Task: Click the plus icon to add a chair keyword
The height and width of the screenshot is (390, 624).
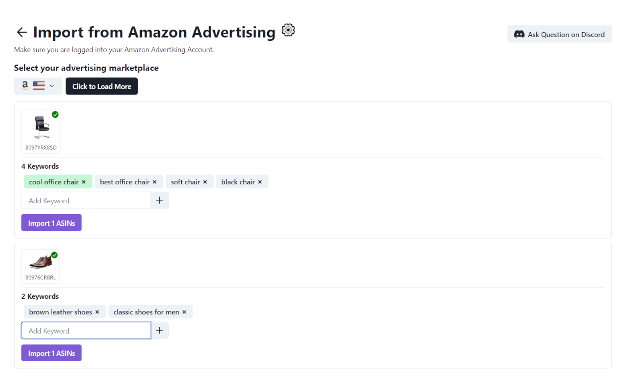Action: click(159, 200)
